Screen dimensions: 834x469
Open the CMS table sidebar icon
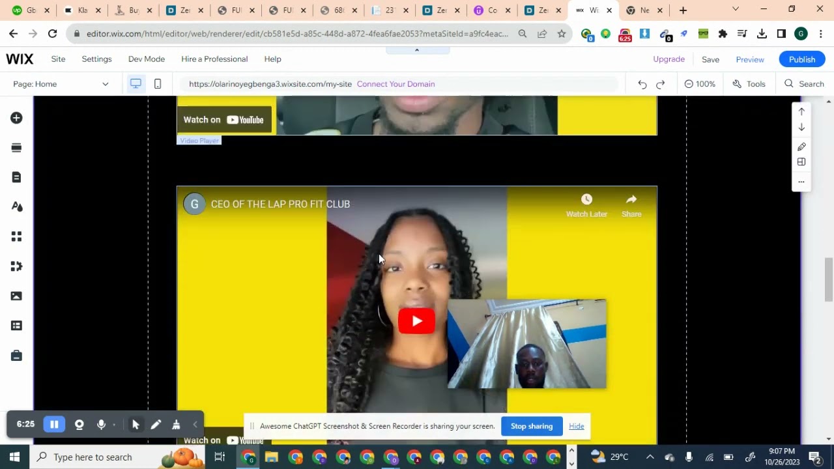tap(16, 326)
